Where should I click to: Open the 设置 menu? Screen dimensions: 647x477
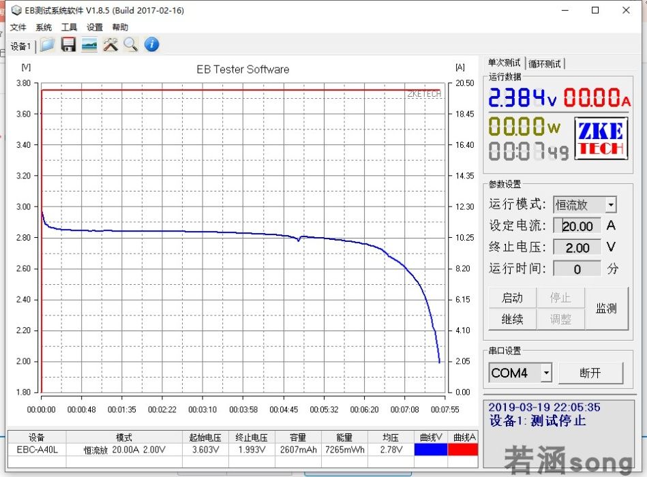click(95, 27)
